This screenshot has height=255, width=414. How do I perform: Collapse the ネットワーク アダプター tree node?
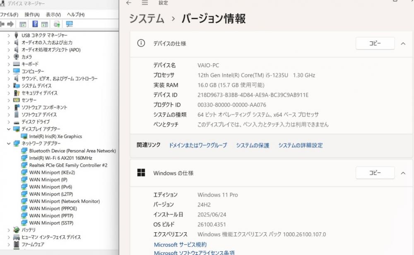pyautogui.click(x=9, y=143)
